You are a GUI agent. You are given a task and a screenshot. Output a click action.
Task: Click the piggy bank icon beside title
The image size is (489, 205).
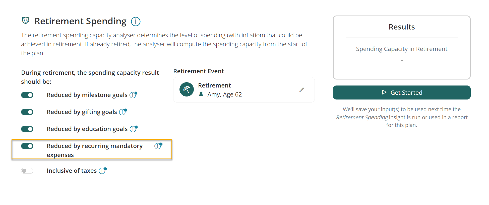26,20
